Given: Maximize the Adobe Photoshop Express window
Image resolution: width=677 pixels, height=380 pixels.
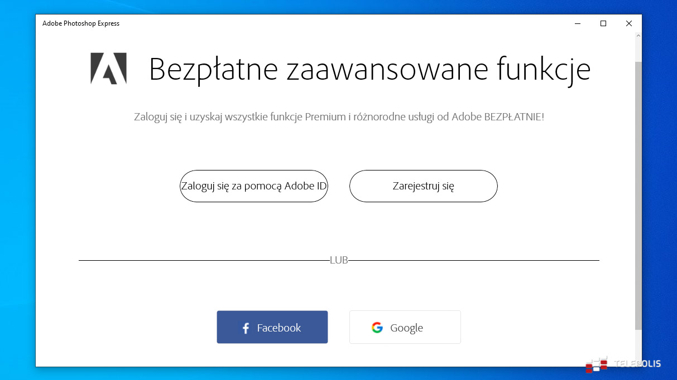Looking at the screenshot, I should 603,23.
